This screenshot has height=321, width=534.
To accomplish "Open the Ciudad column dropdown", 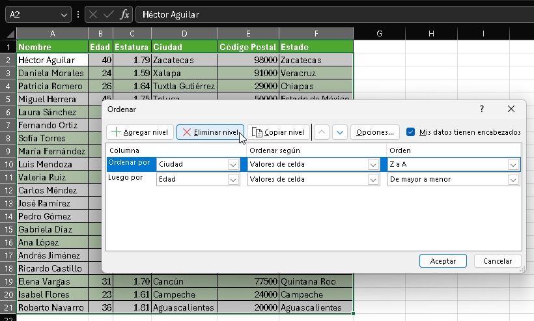I will (x=233, y=165).
